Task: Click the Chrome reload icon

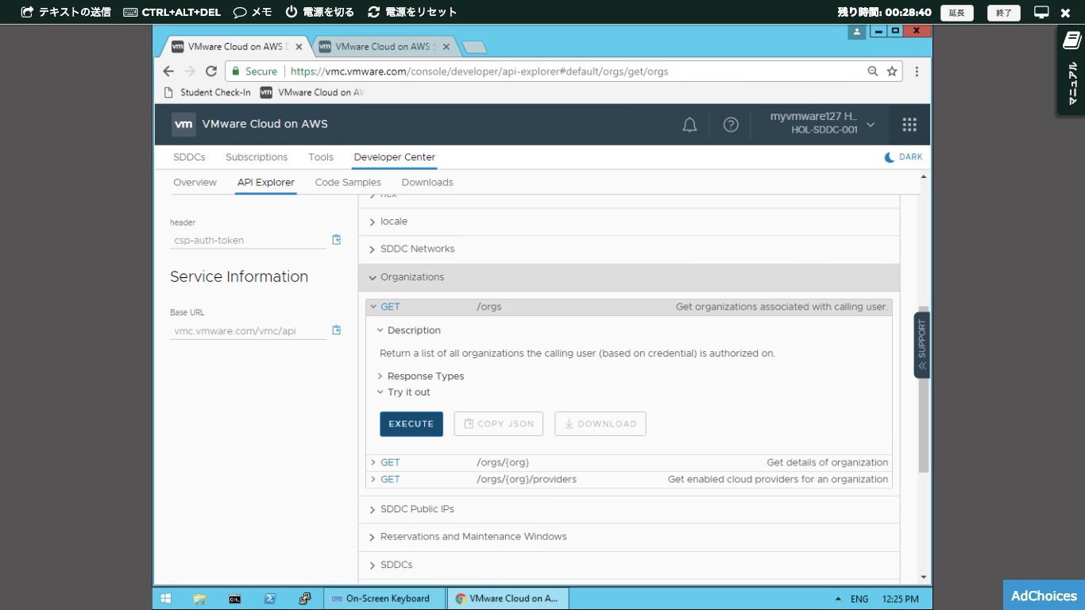Action: click(211, 71)
